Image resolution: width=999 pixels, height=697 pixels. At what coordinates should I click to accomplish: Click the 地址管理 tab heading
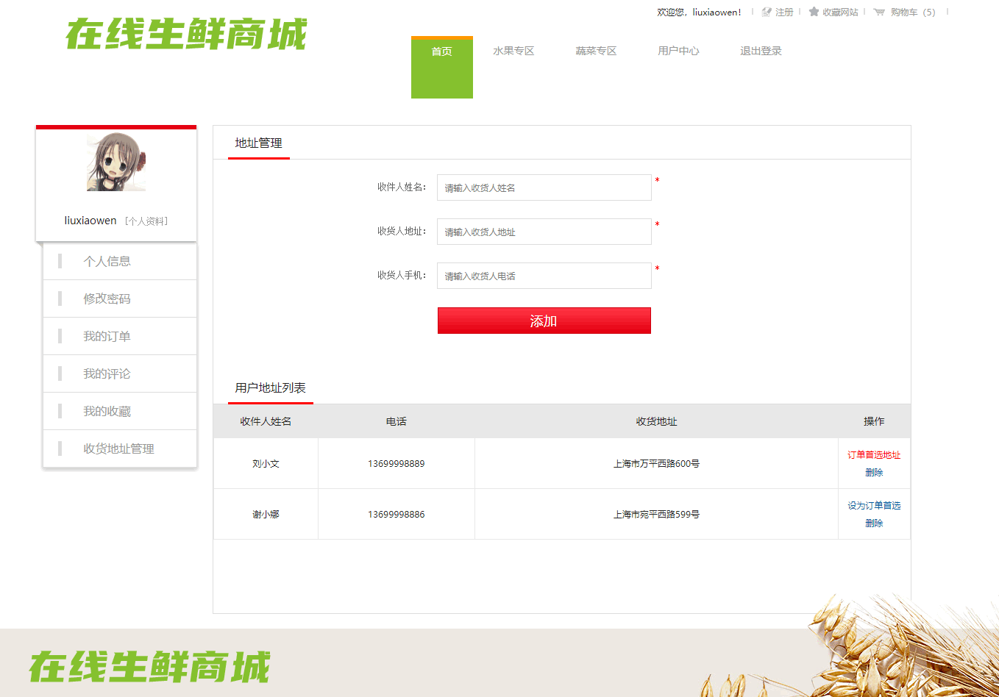pyautogui.click(x=259, y=143)
